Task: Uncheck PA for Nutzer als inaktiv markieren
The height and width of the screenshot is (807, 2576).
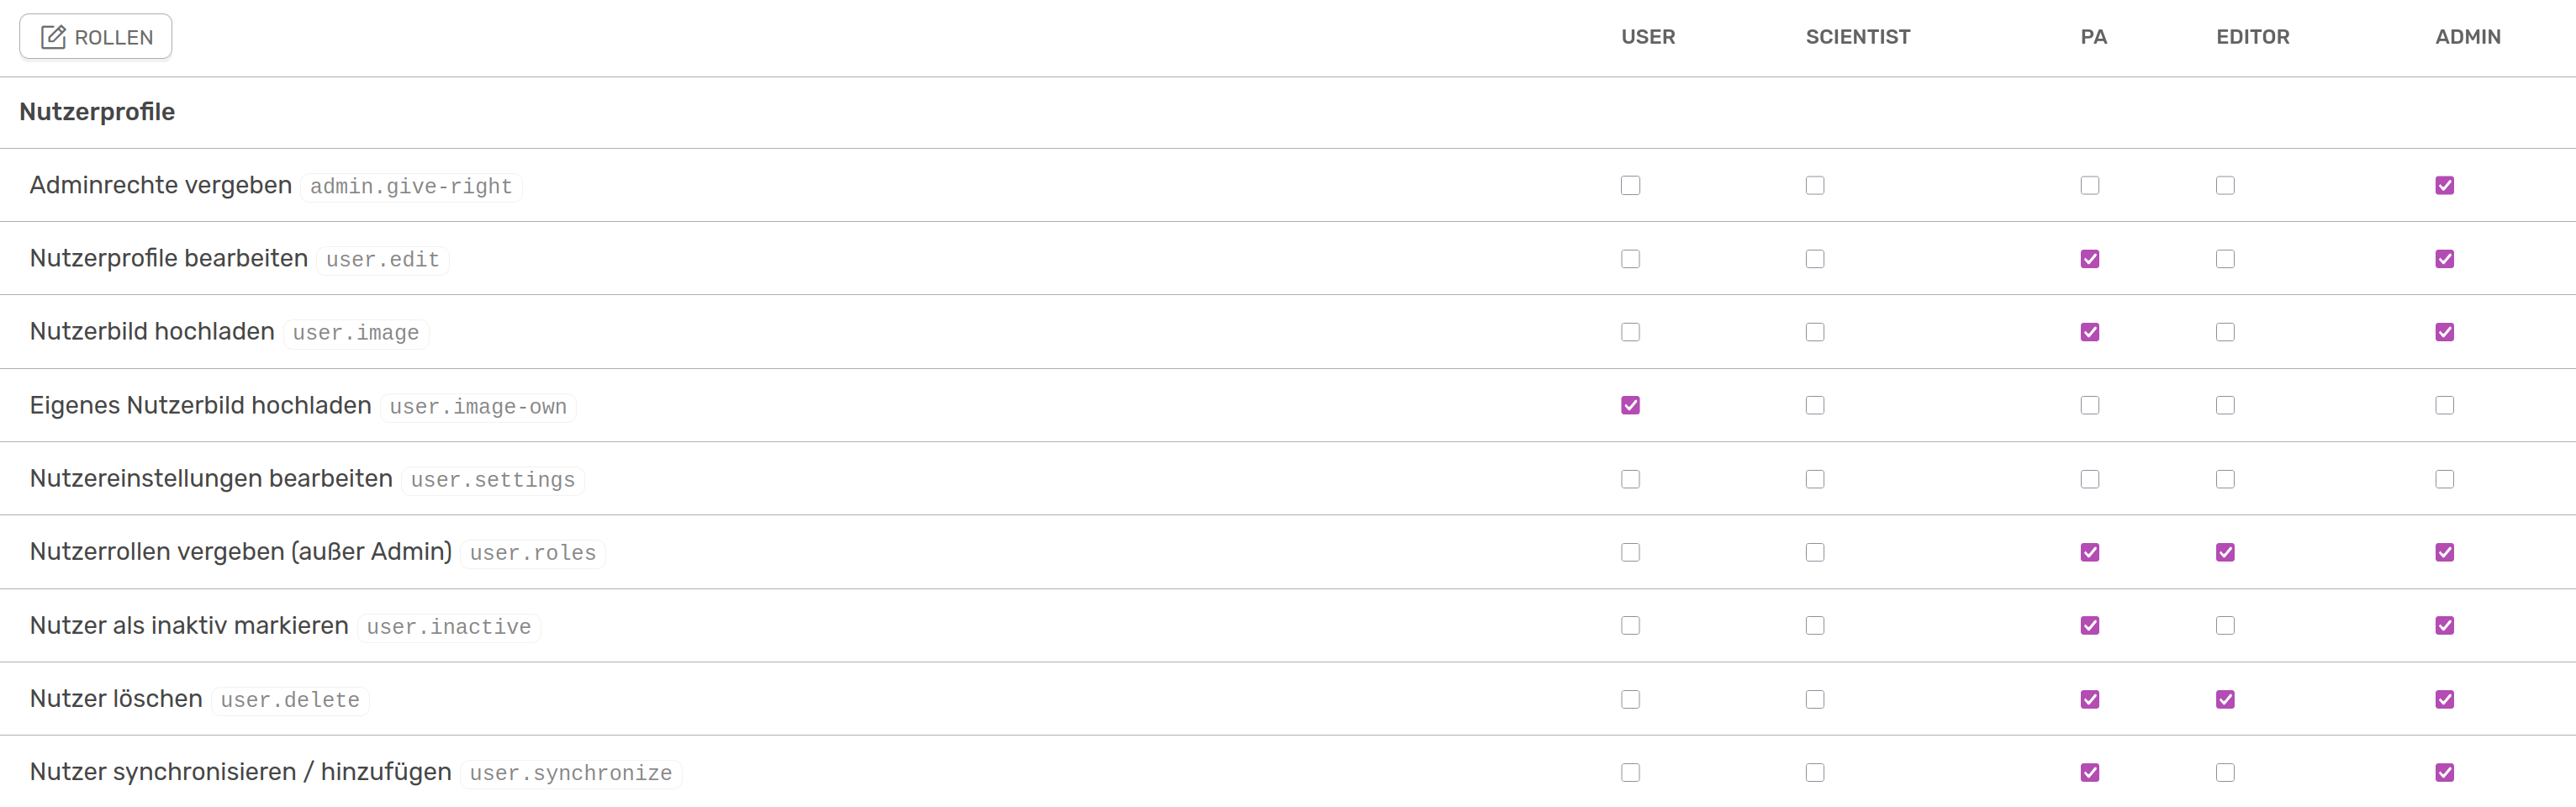Action: (x=2089, y=625)
